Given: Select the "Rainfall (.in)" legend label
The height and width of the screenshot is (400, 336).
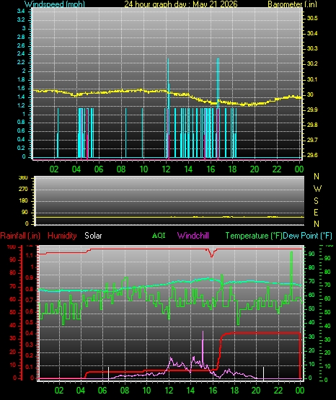Looking at the screenshot, I should [20, 236].
